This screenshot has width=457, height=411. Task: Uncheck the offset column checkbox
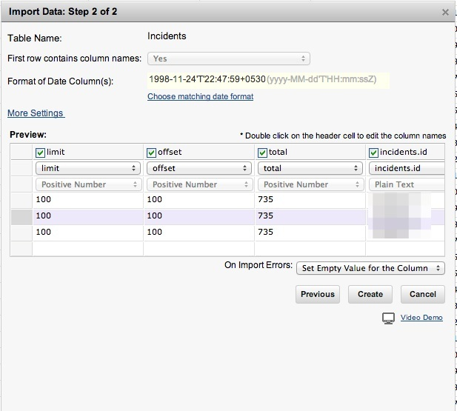click(x=152, y=152)
